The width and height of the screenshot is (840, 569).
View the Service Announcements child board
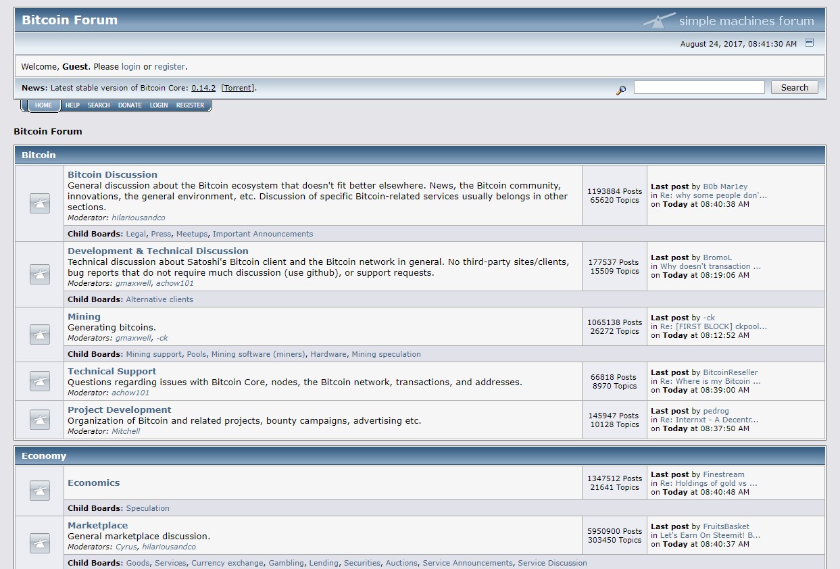[468, 563]
